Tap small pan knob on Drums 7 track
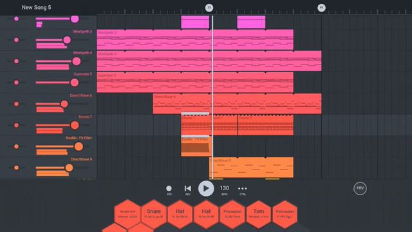 [16, 125]
